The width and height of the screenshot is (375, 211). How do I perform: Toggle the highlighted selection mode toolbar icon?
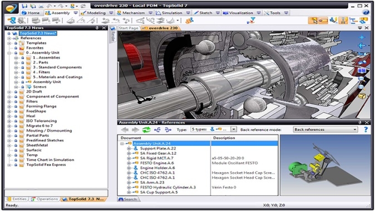tap(313, 21)
